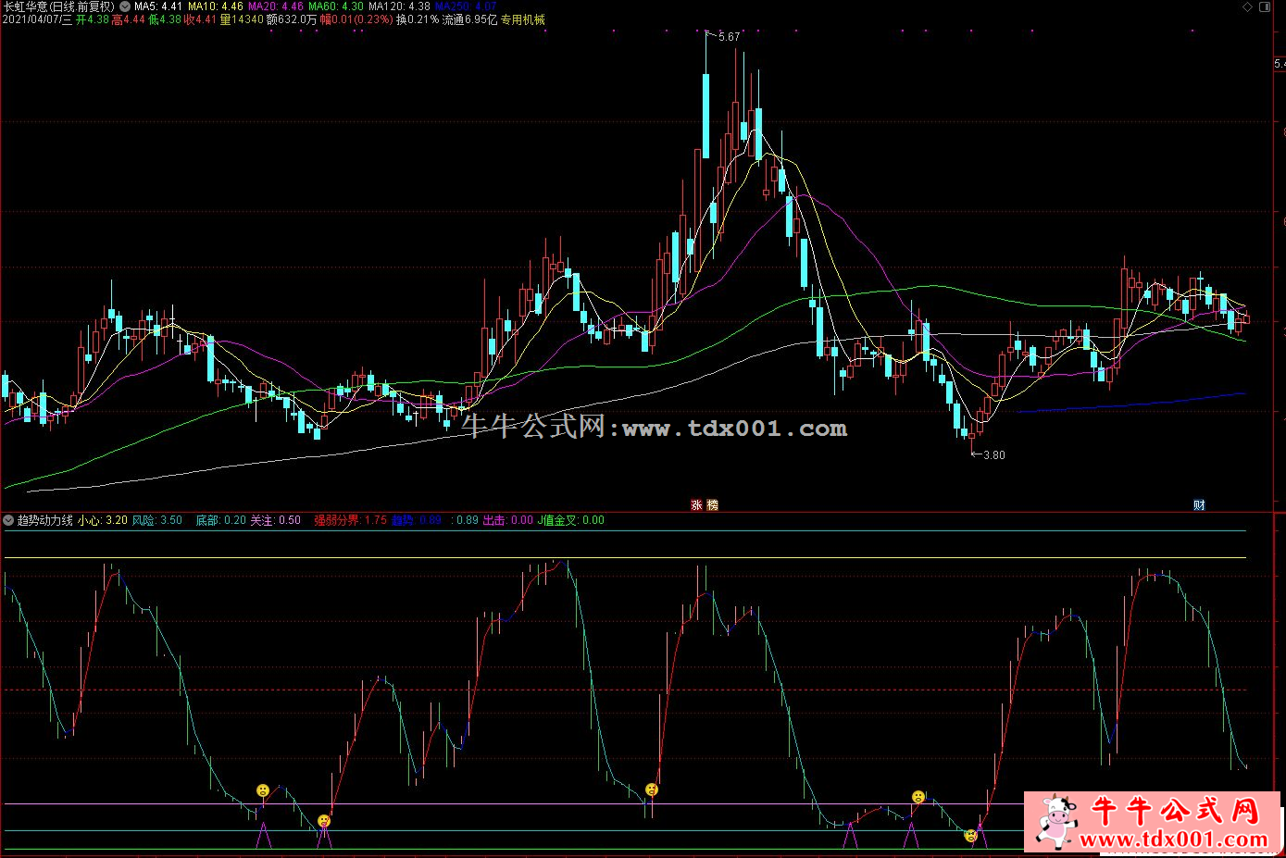Click the volume value 量14340
The image size is (1286, 858).
tap(242, 19)
